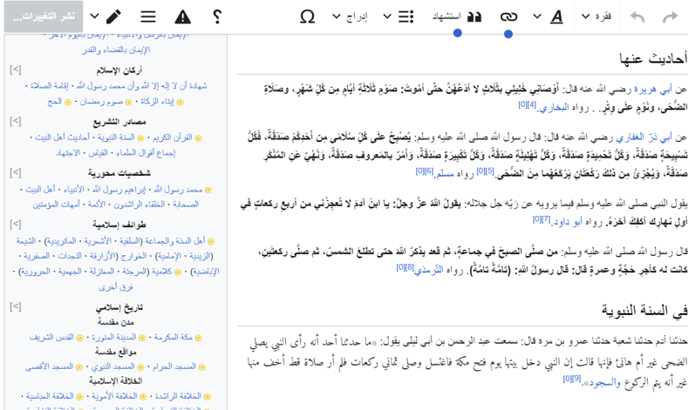
Task: Add a citation via استشهاد button
Action: (x=457, y=17)
